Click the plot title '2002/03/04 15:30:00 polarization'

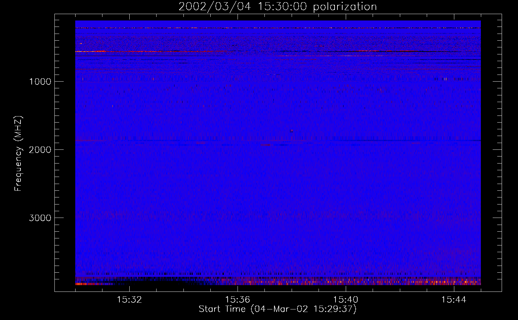(278, 7)
